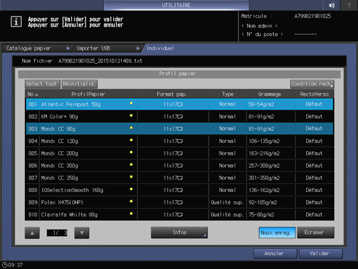This screenshot has height=269, width=358.
Task: Click the Qualité sup. type of Folex row
Action: pos(227,202)
